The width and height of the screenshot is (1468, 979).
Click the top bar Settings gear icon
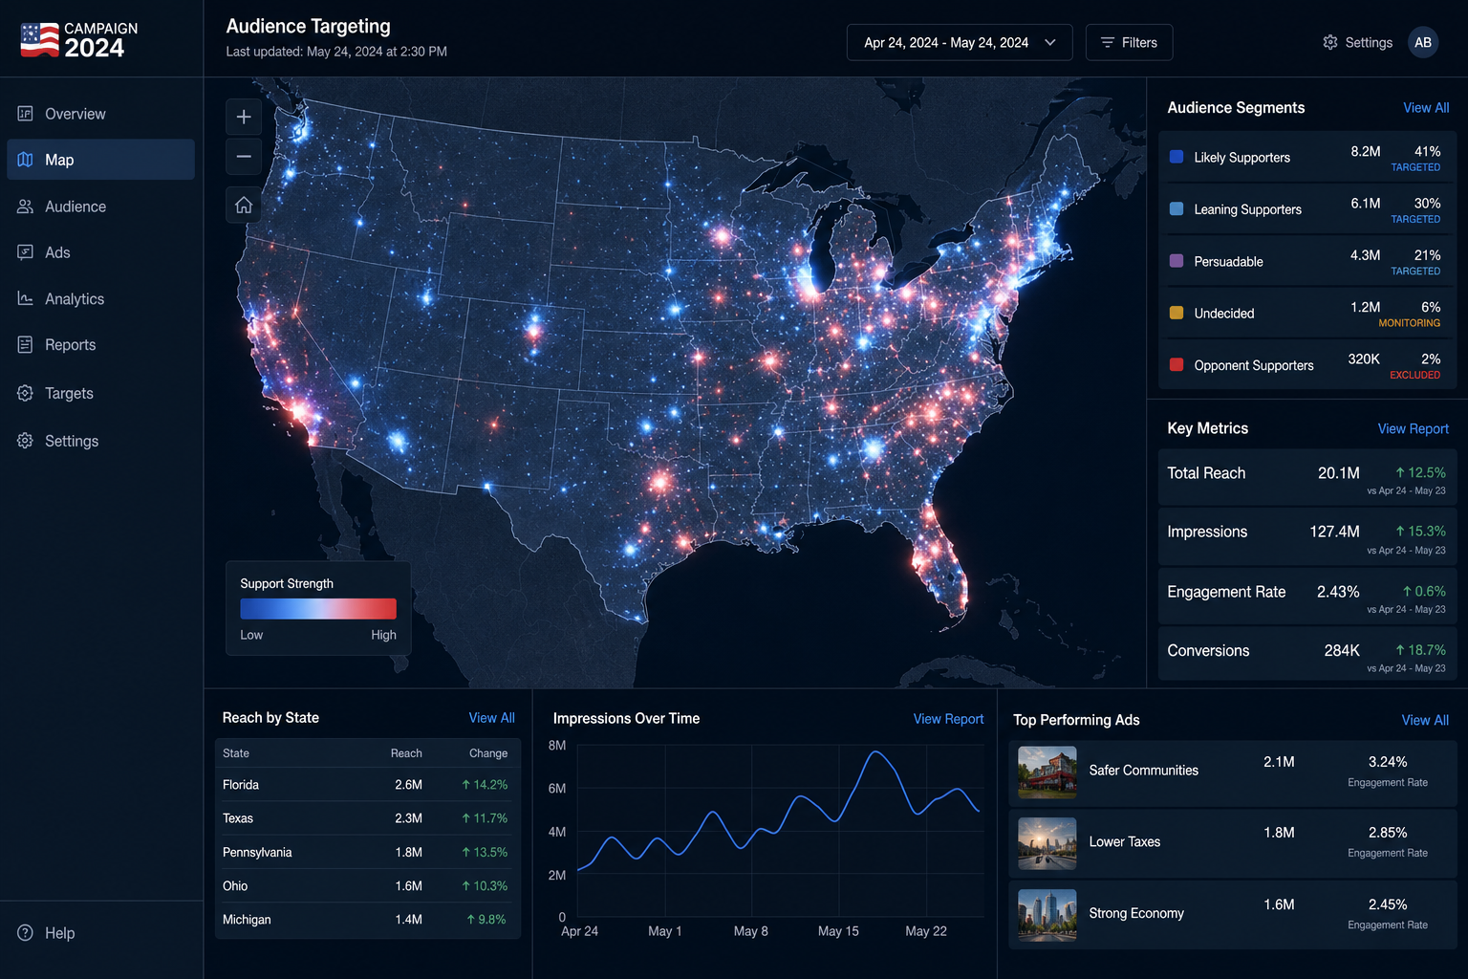pos(1330,42)
